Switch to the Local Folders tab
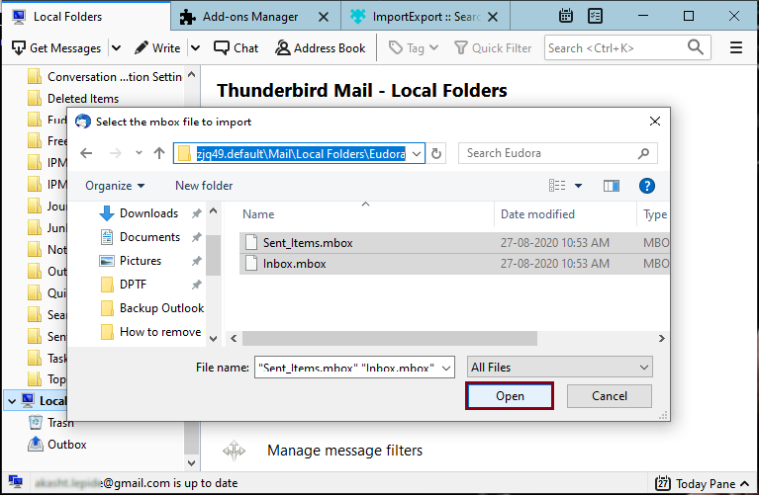759x495 pixels. click(x=87, y=17)
